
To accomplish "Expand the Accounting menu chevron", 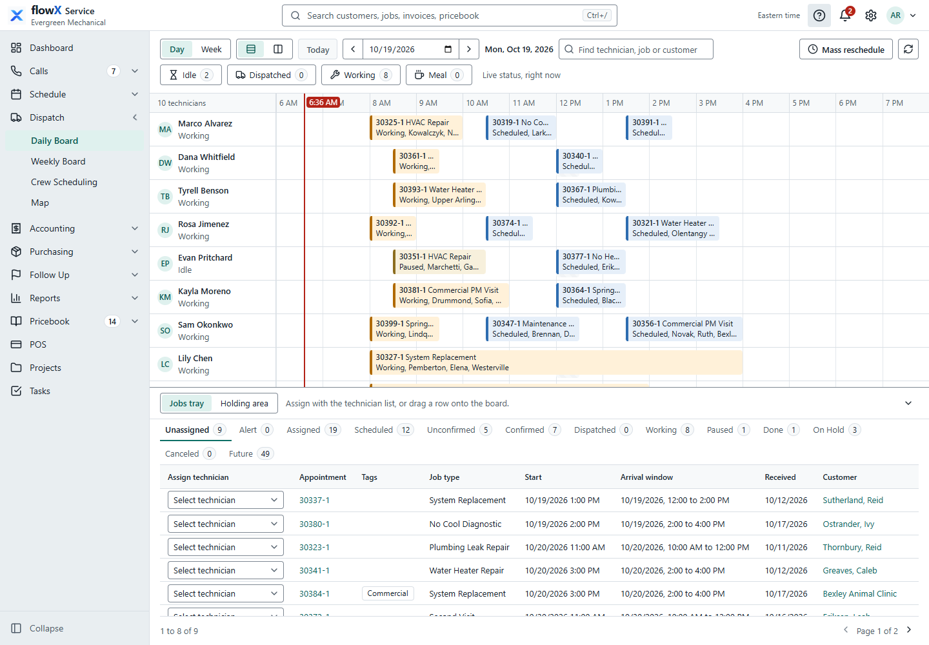I will pyautogui.click(x=135, y=228).
